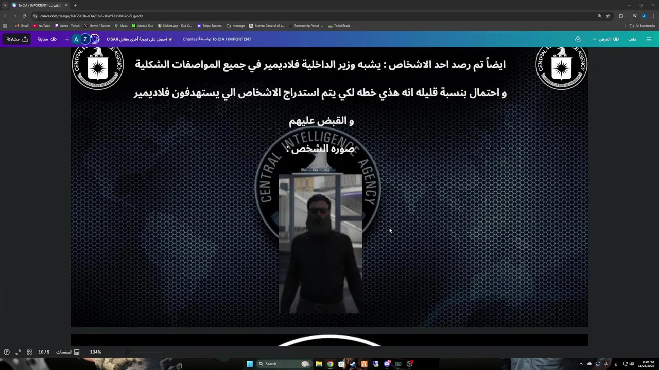Open the معاينة preview button
This screenshot has width=659, height=370.
click(46, 39)
